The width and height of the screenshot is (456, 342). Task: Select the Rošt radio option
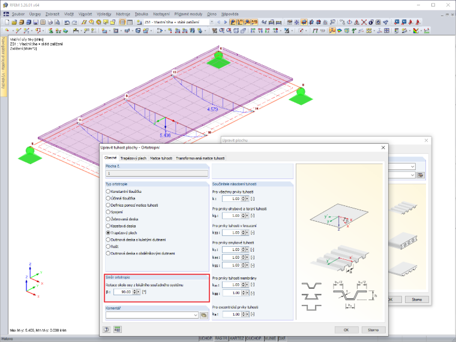pyautogui.click(x=108, y=247)
